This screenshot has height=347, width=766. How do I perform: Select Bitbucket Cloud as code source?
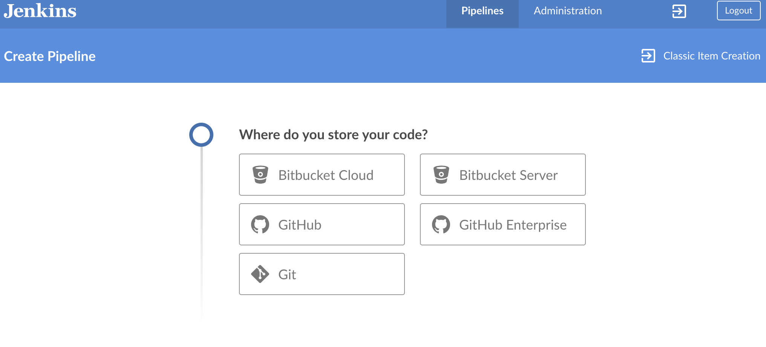(322, 175)
